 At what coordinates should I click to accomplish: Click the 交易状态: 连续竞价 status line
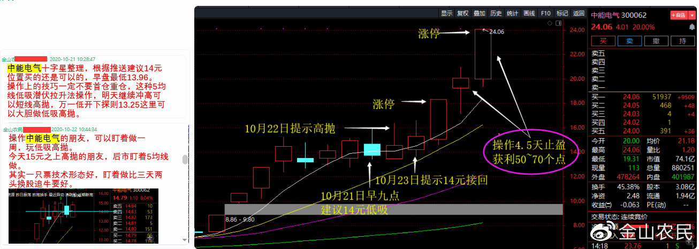[619, 217]
